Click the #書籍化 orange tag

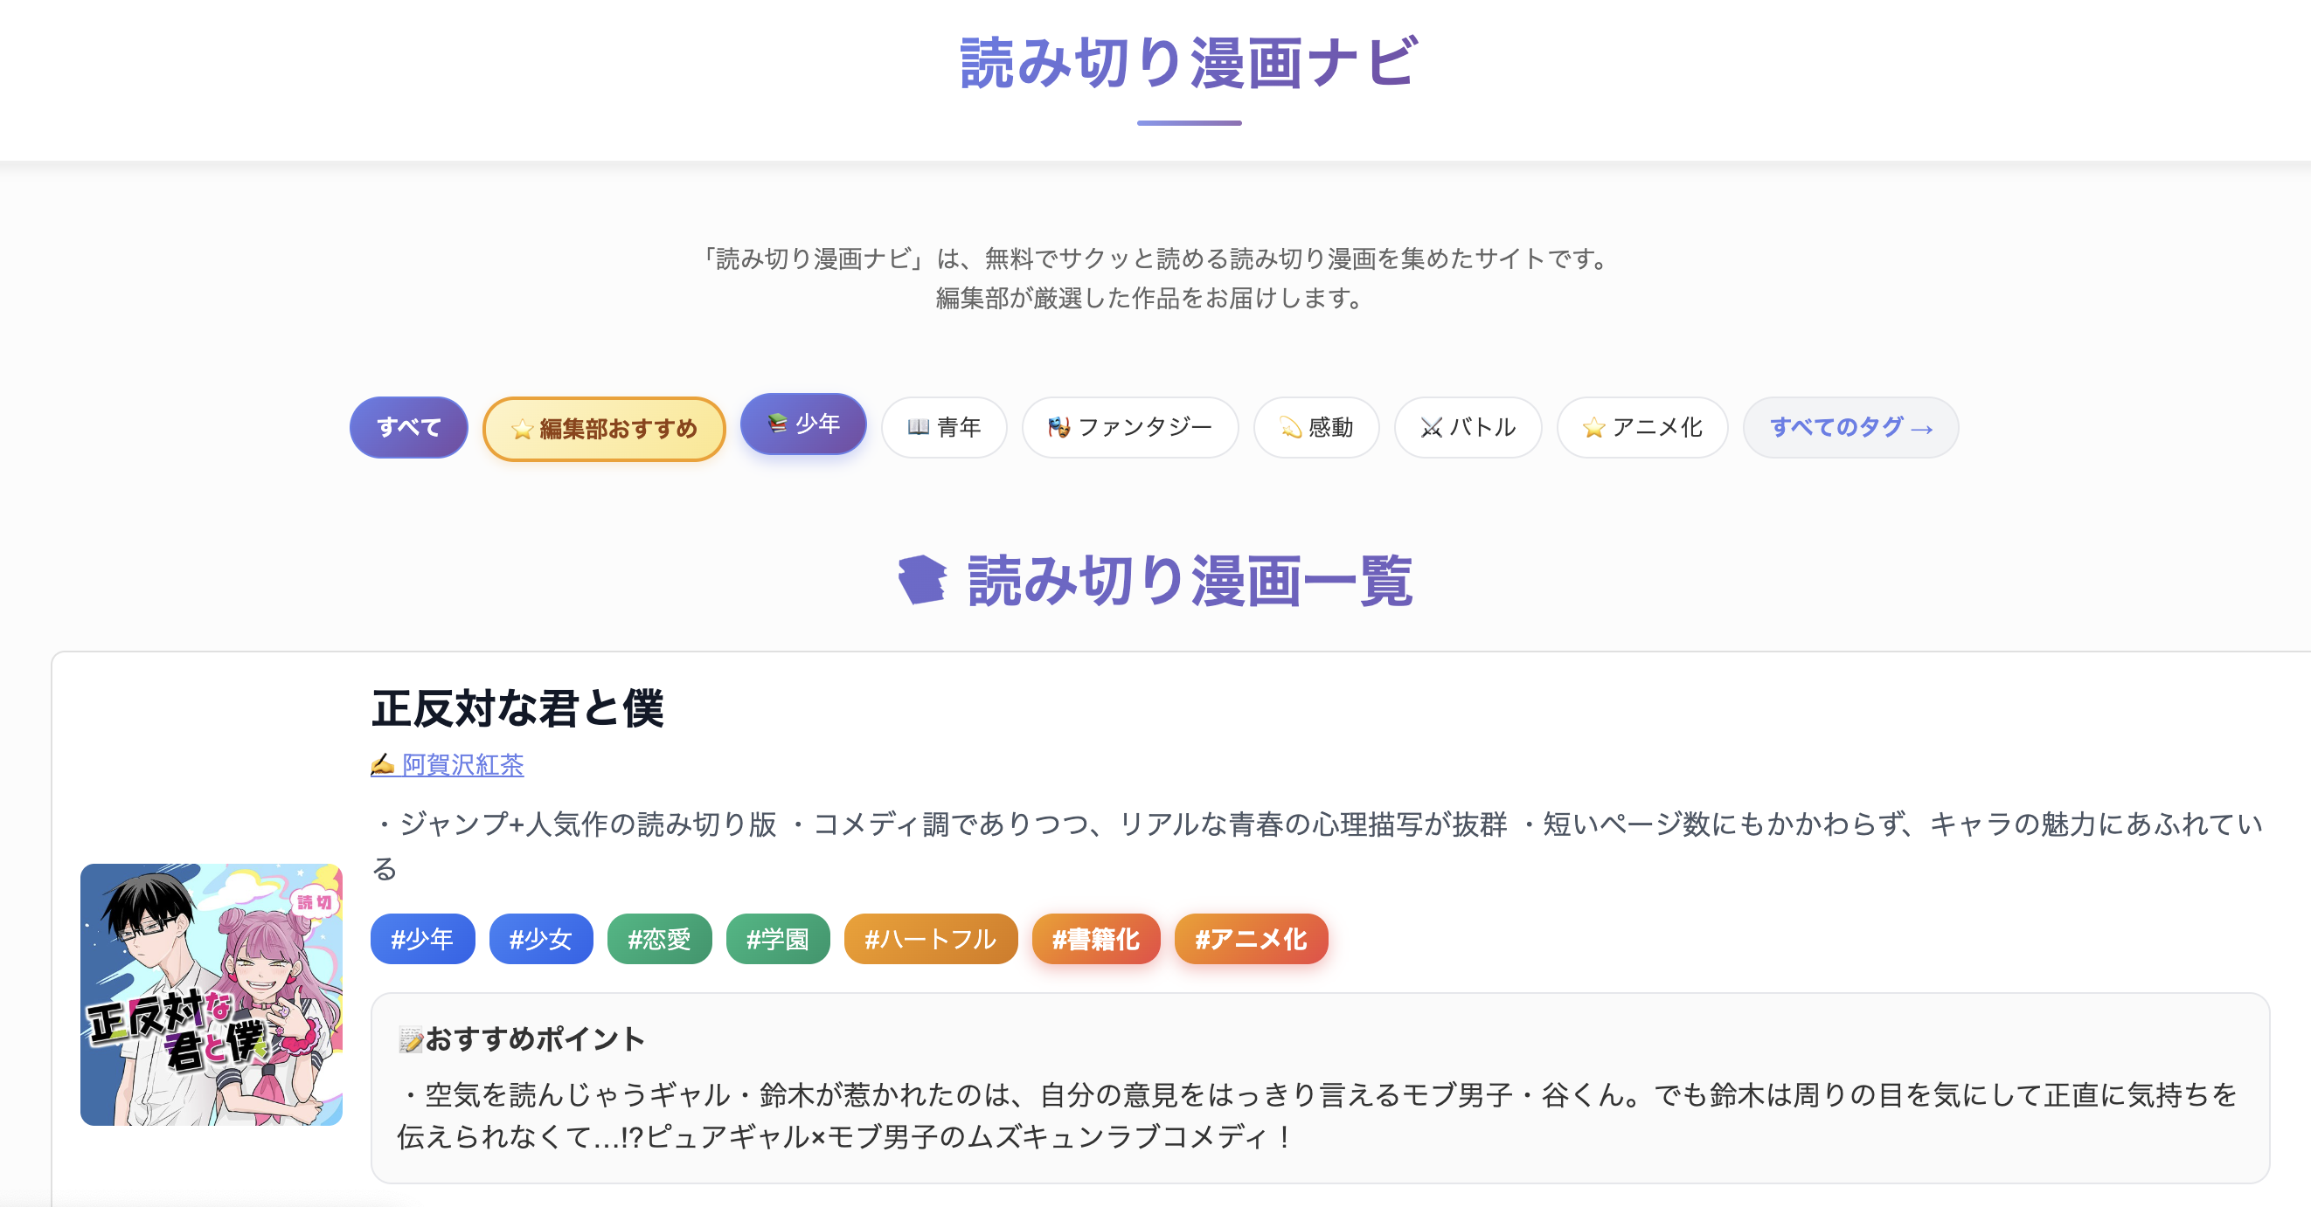pyautogui.click(x=1095, y=939)
